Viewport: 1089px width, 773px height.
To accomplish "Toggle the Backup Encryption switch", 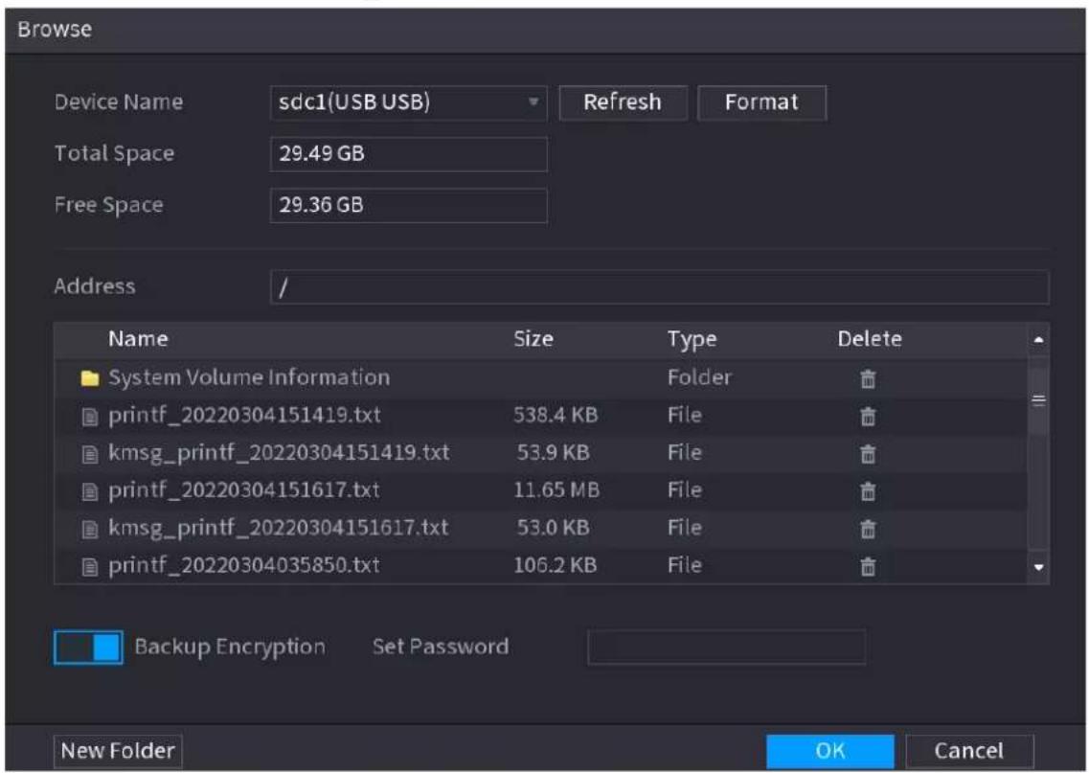I will point(88,648).
